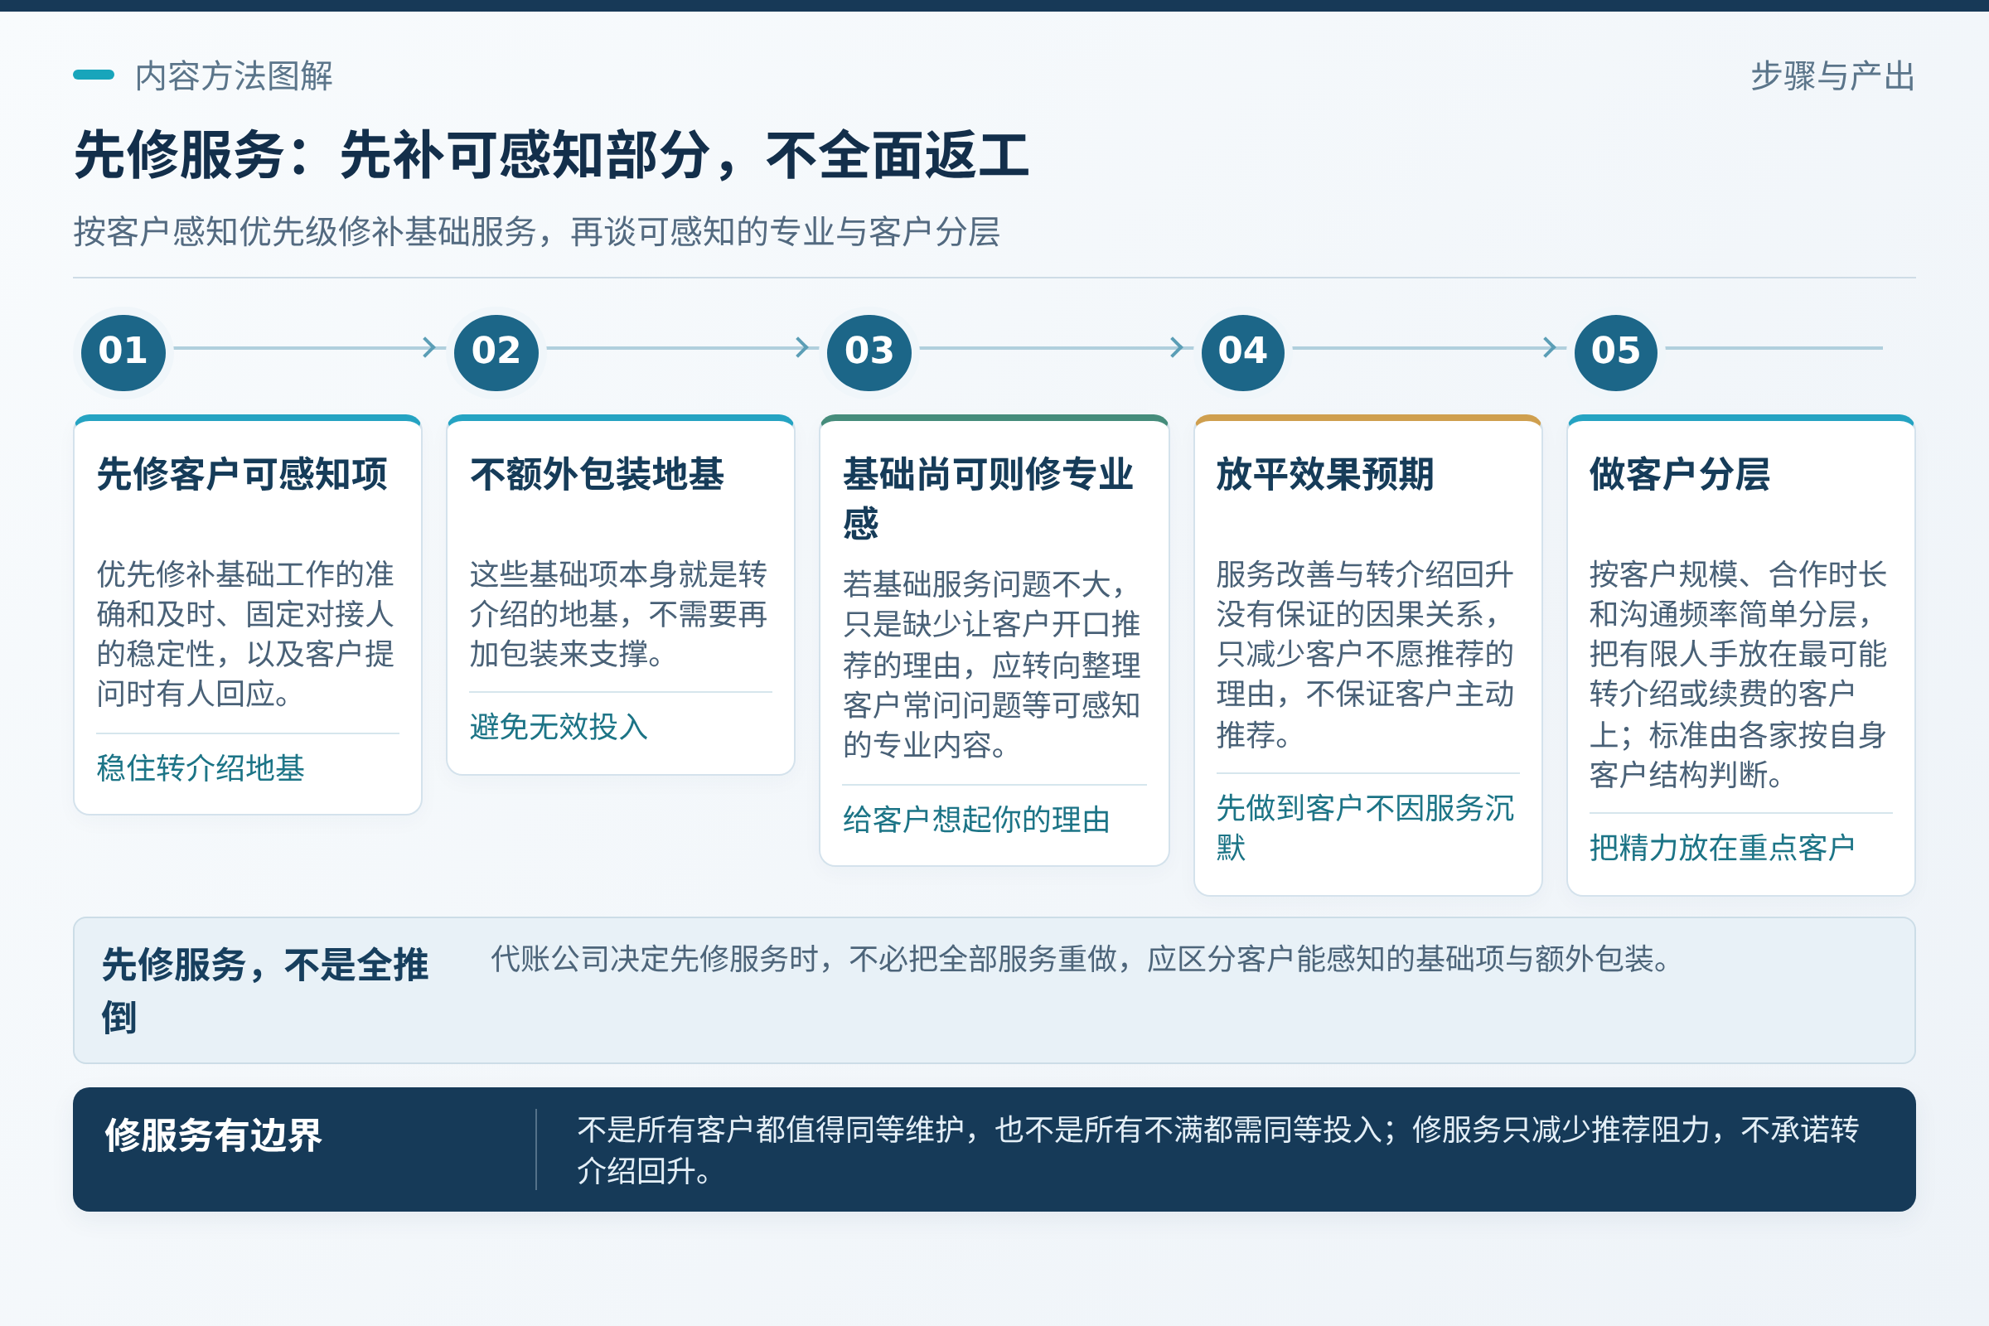Click the paragraph starting 按客户规模、合作时长
Screen dimensions: 1989x1326
tap(1739, 674)
